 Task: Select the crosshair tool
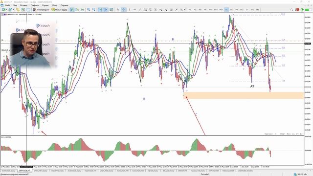coord(123,10)
